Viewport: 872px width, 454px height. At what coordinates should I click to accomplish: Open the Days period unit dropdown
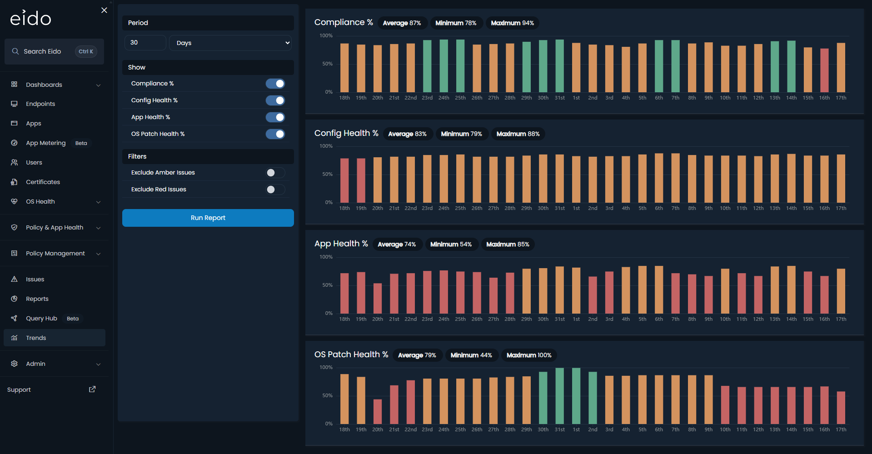(230, 43)
